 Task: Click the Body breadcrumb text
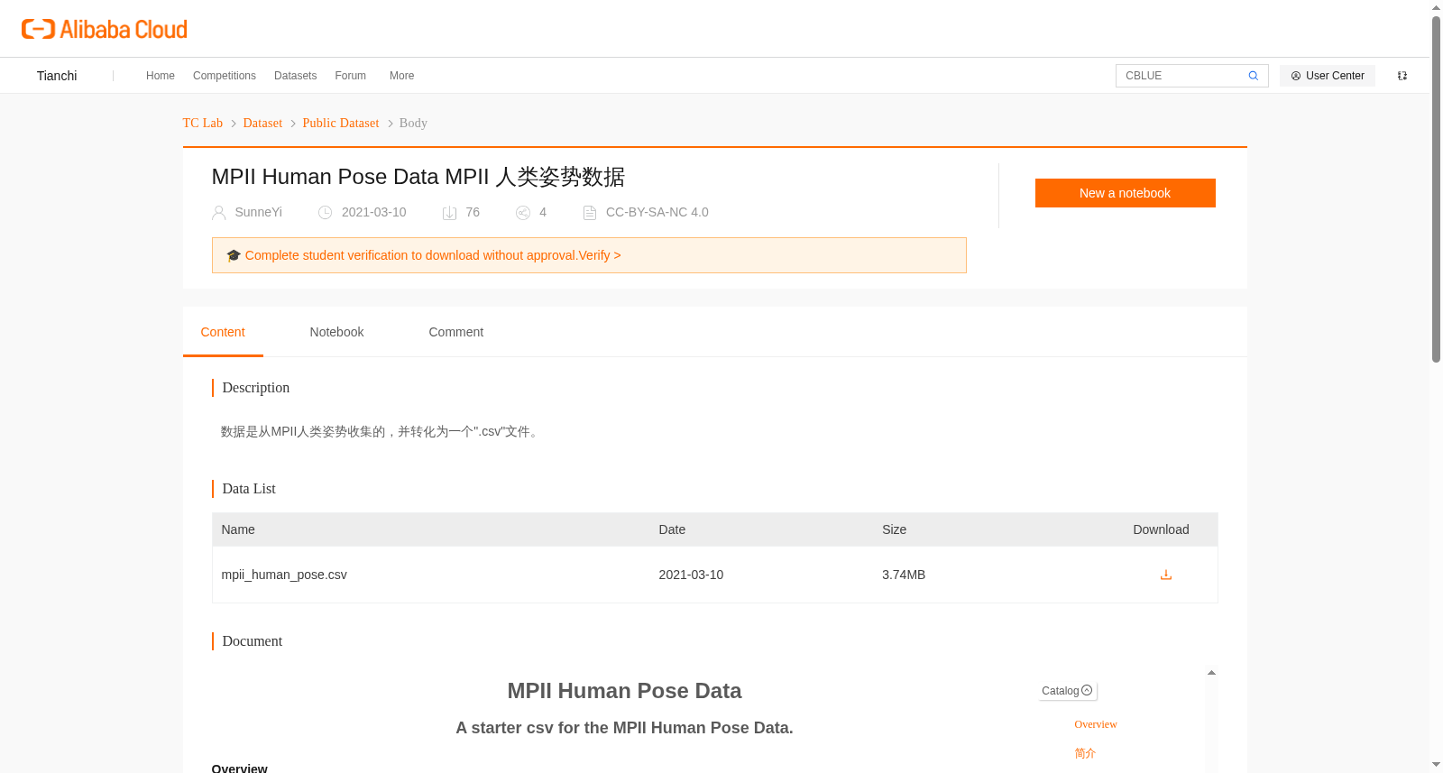(x=413, y=123)
